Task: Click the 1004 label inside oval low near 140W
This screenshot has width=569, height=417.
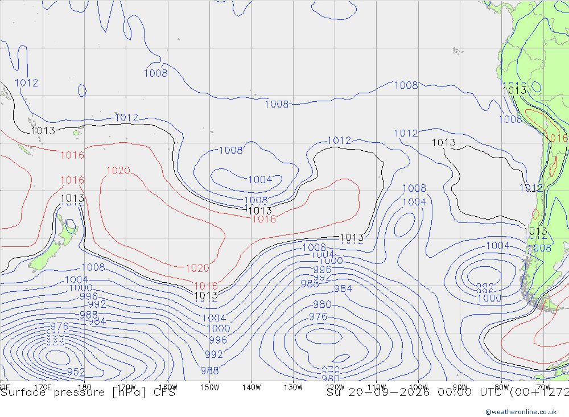Action: [260, 180]
